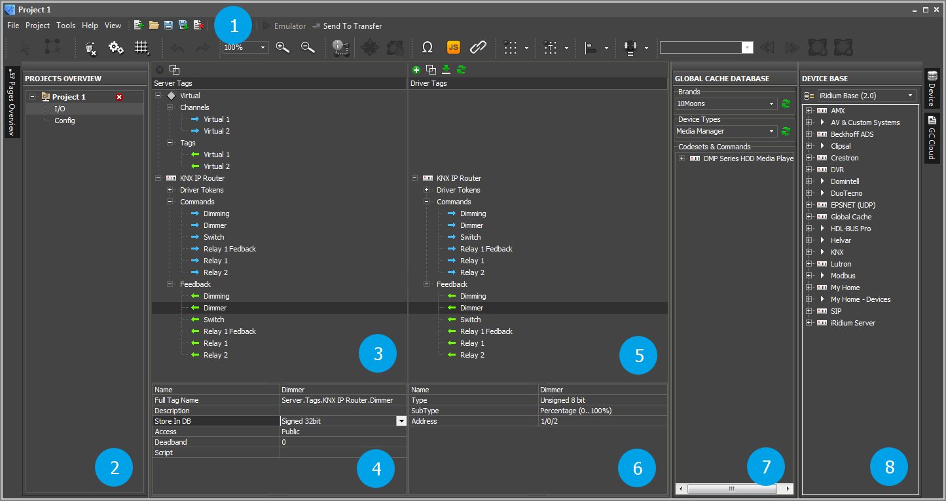The image size is (946, 501).
Task: Create a new project file
Action: coord(138,24)
